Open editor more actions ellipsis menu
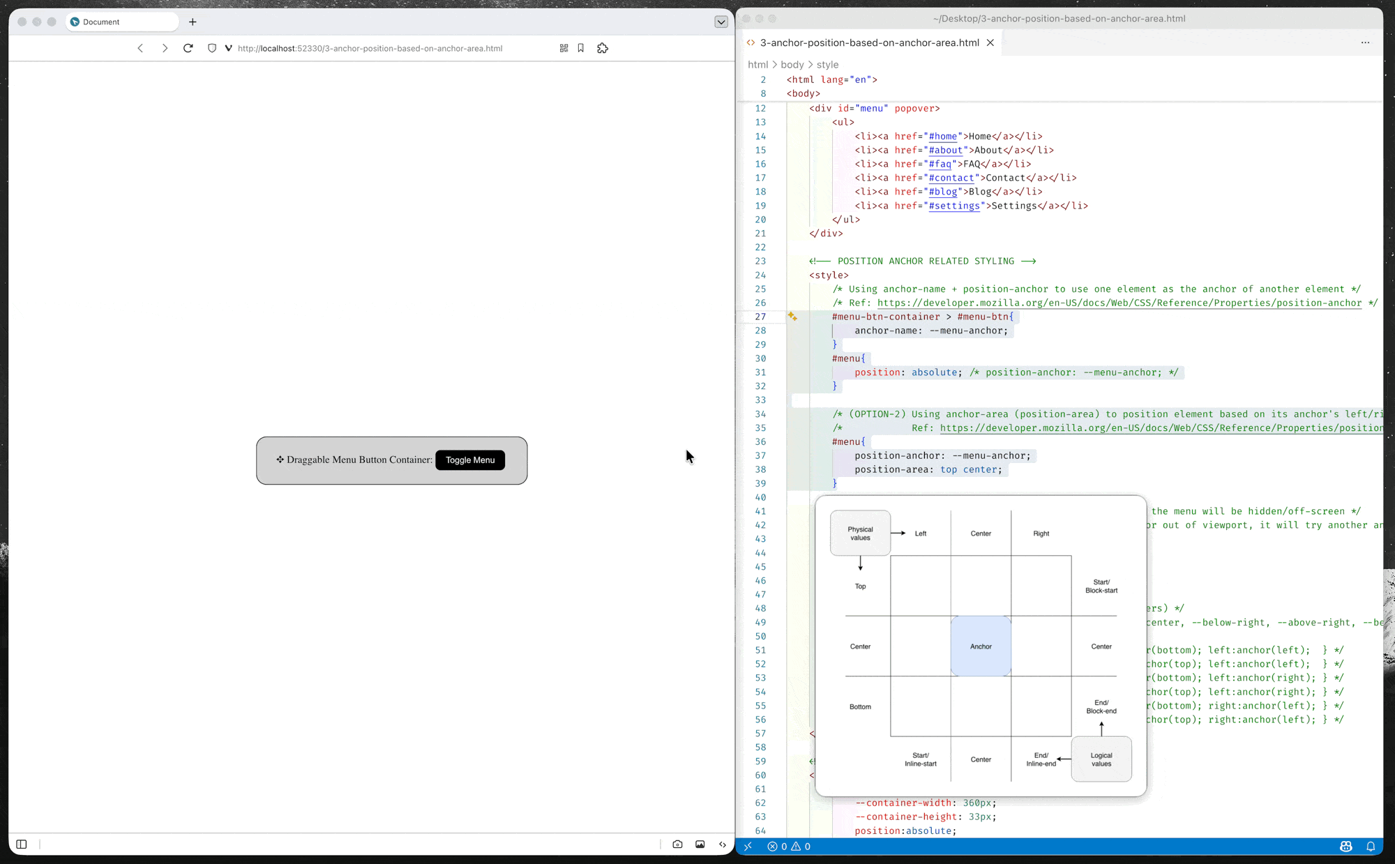Viewport: 1395px width, 864px height. [x=1365, y=43]
